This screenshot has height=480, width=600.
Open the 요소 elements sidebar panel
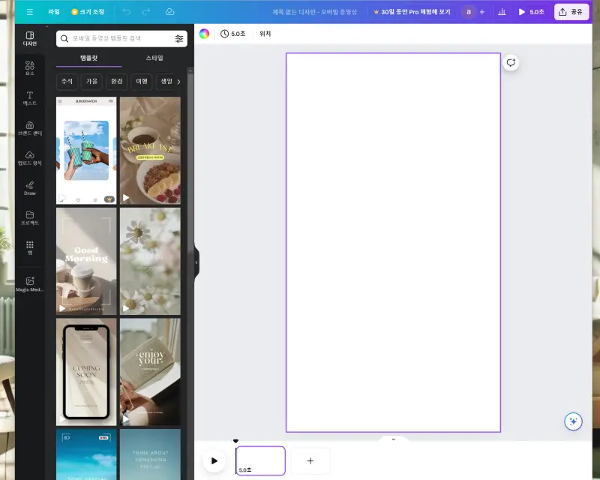click(x=30, y=68)
